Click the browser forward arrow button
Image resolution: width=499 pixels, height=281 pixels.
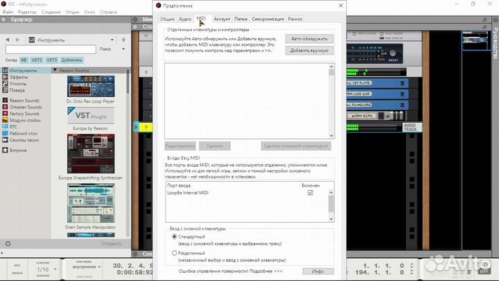pos(17,40)
